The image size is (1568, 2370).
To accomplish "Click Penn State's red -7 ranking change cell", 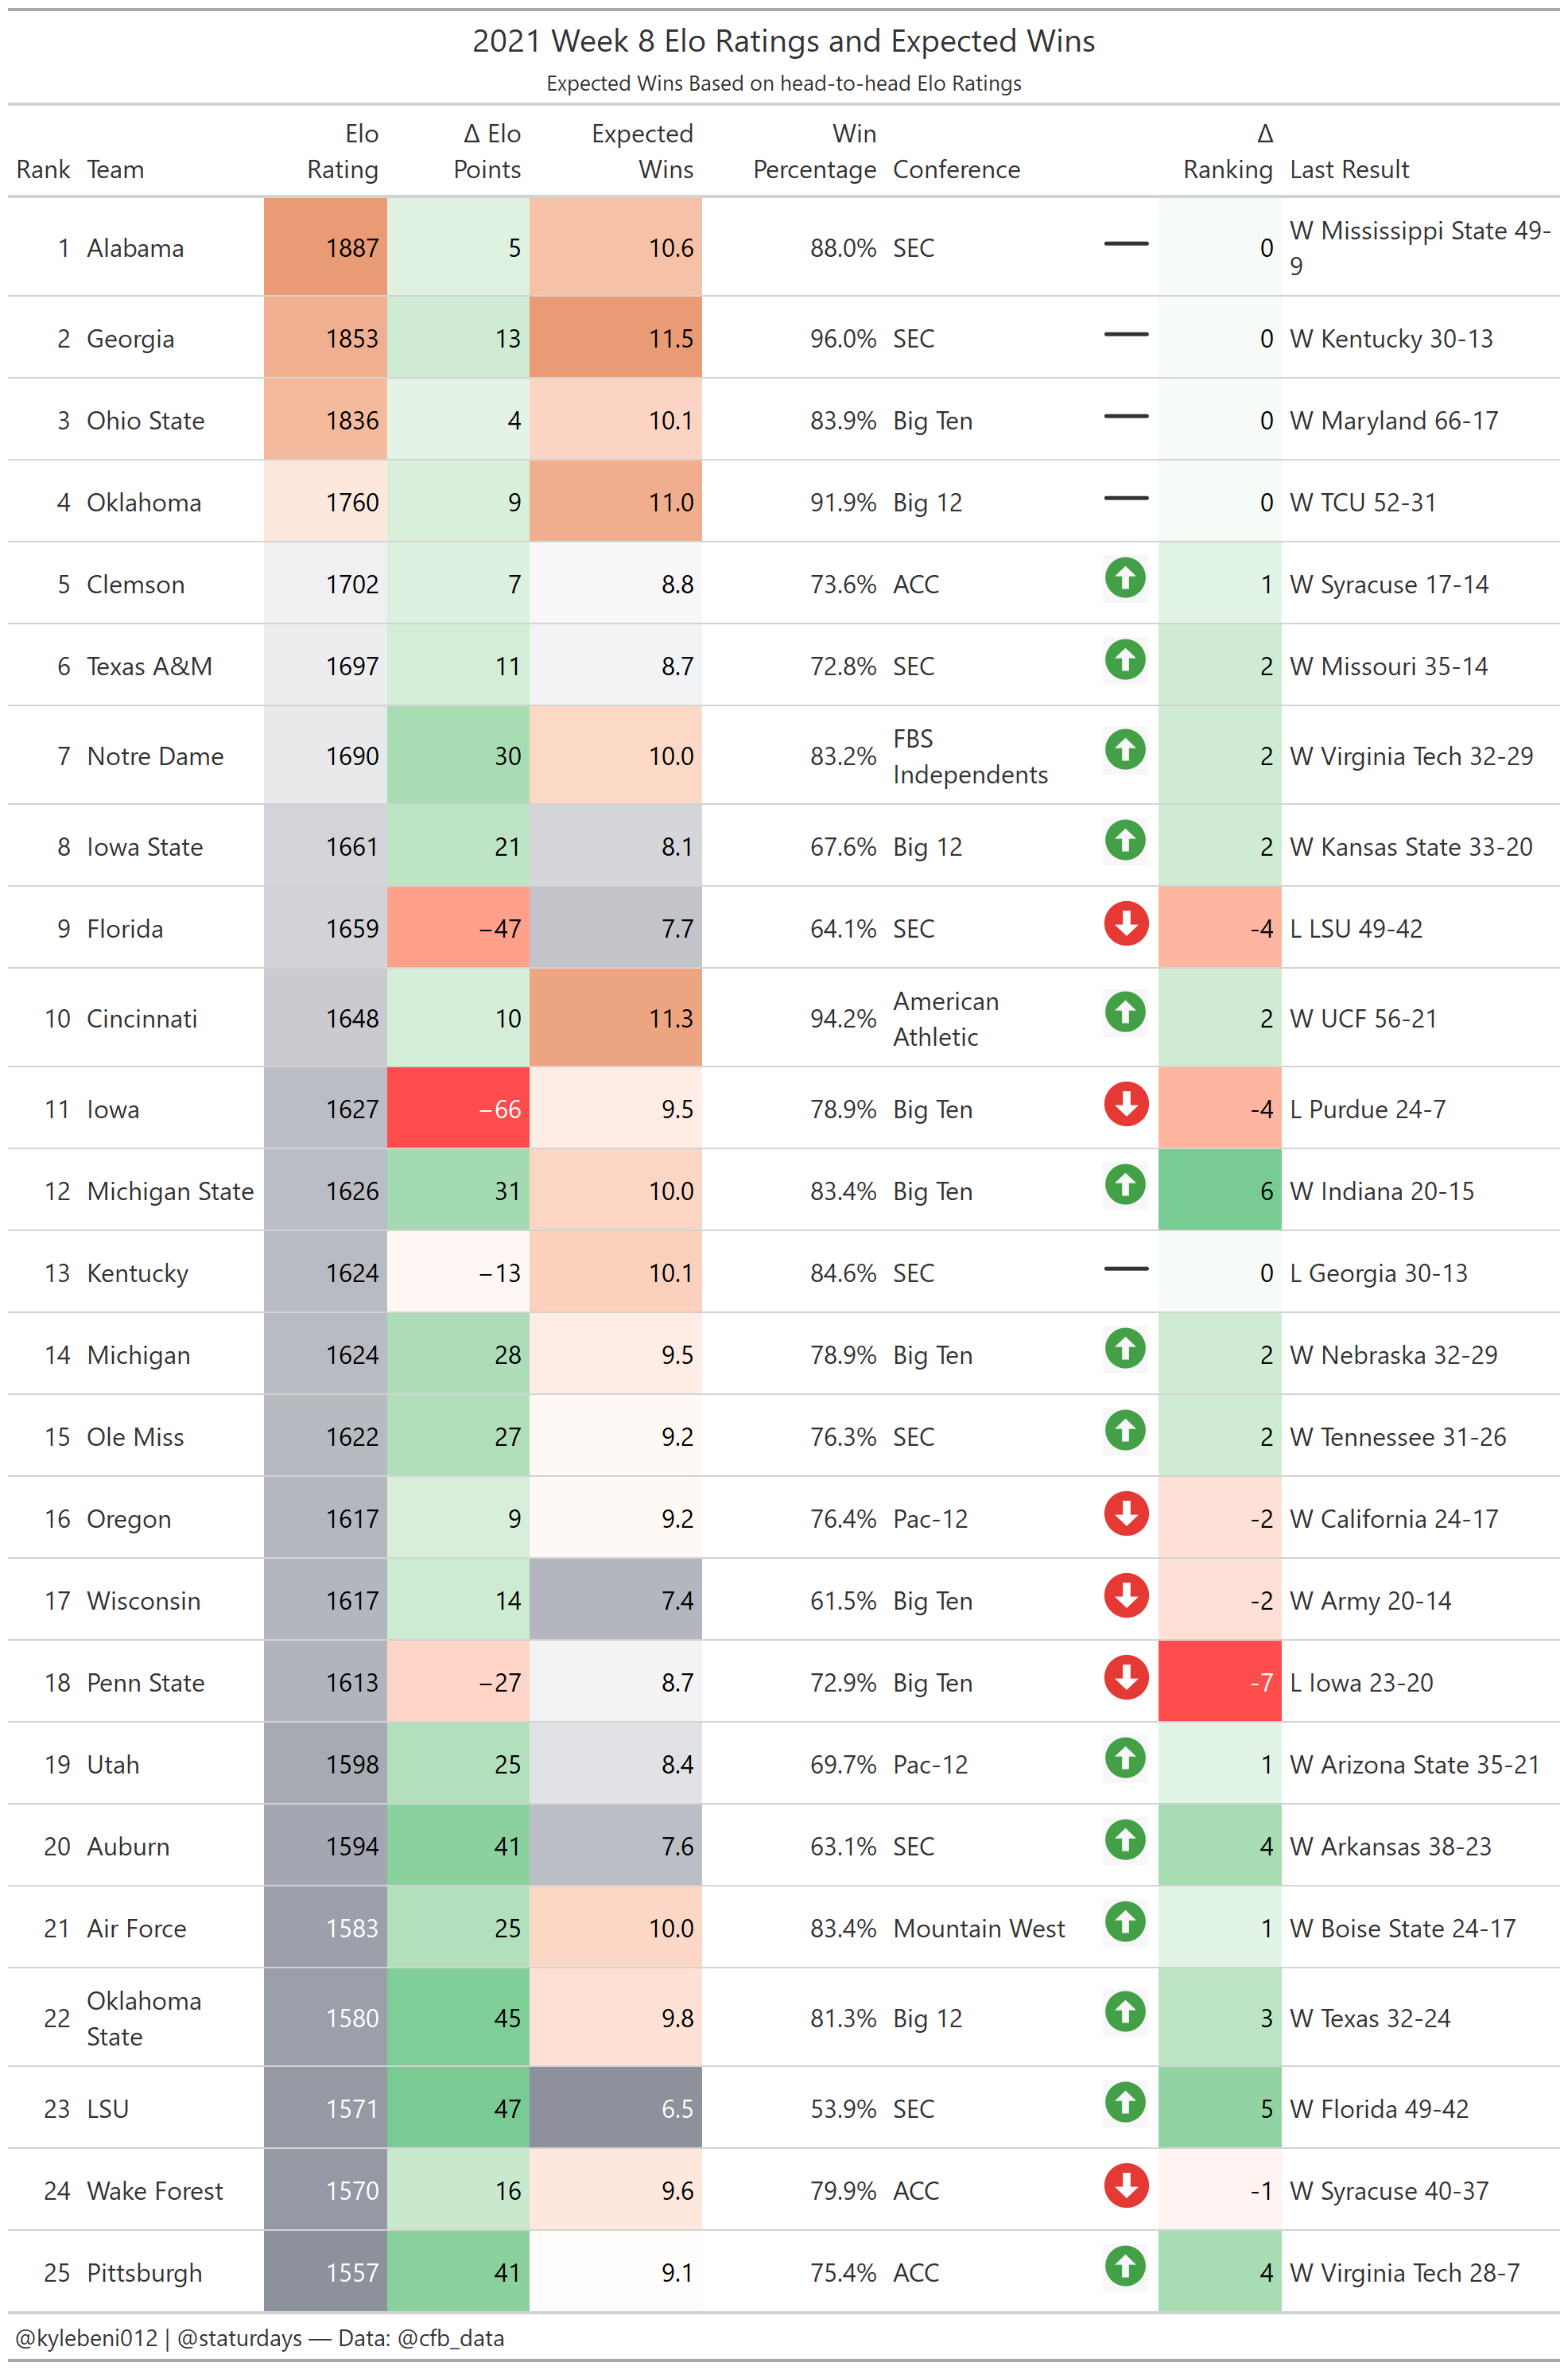I will (x=1219, y=1682).
